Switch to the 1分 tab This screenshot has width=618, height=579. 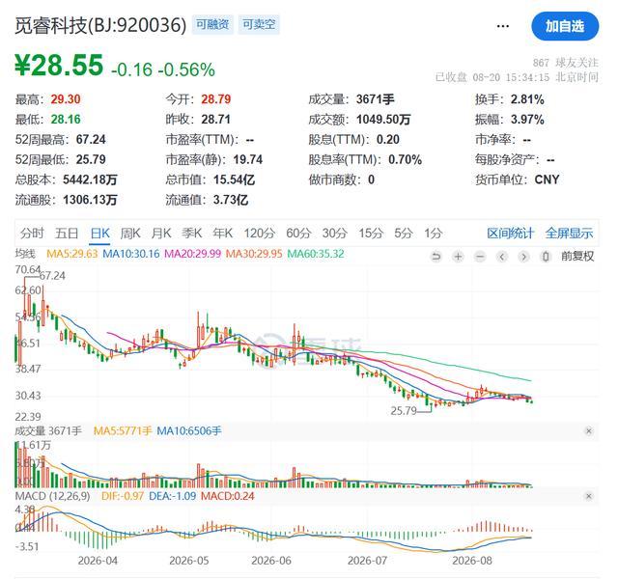[x=434, y=234]
